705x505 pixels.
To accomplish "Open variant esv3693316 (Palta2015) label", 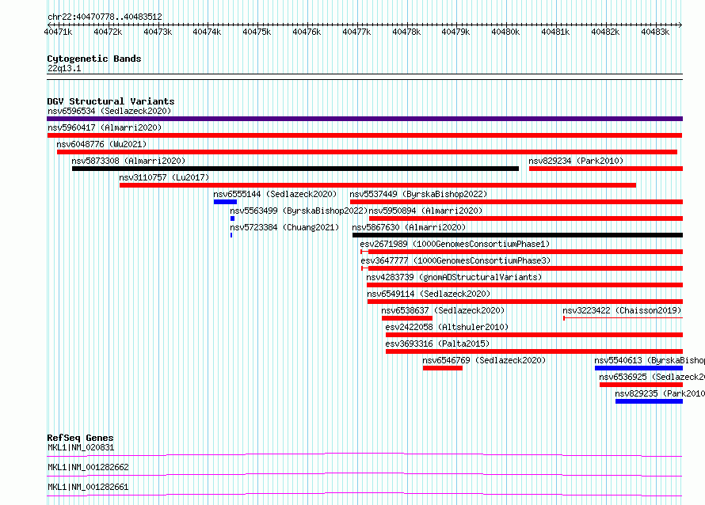I will [437, 344].
